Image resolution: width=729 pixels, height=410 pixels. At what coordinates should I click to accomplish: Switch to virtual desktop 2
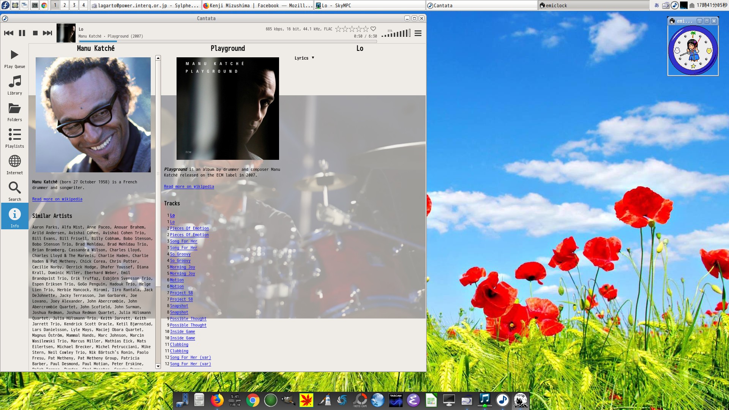[64, 5]
